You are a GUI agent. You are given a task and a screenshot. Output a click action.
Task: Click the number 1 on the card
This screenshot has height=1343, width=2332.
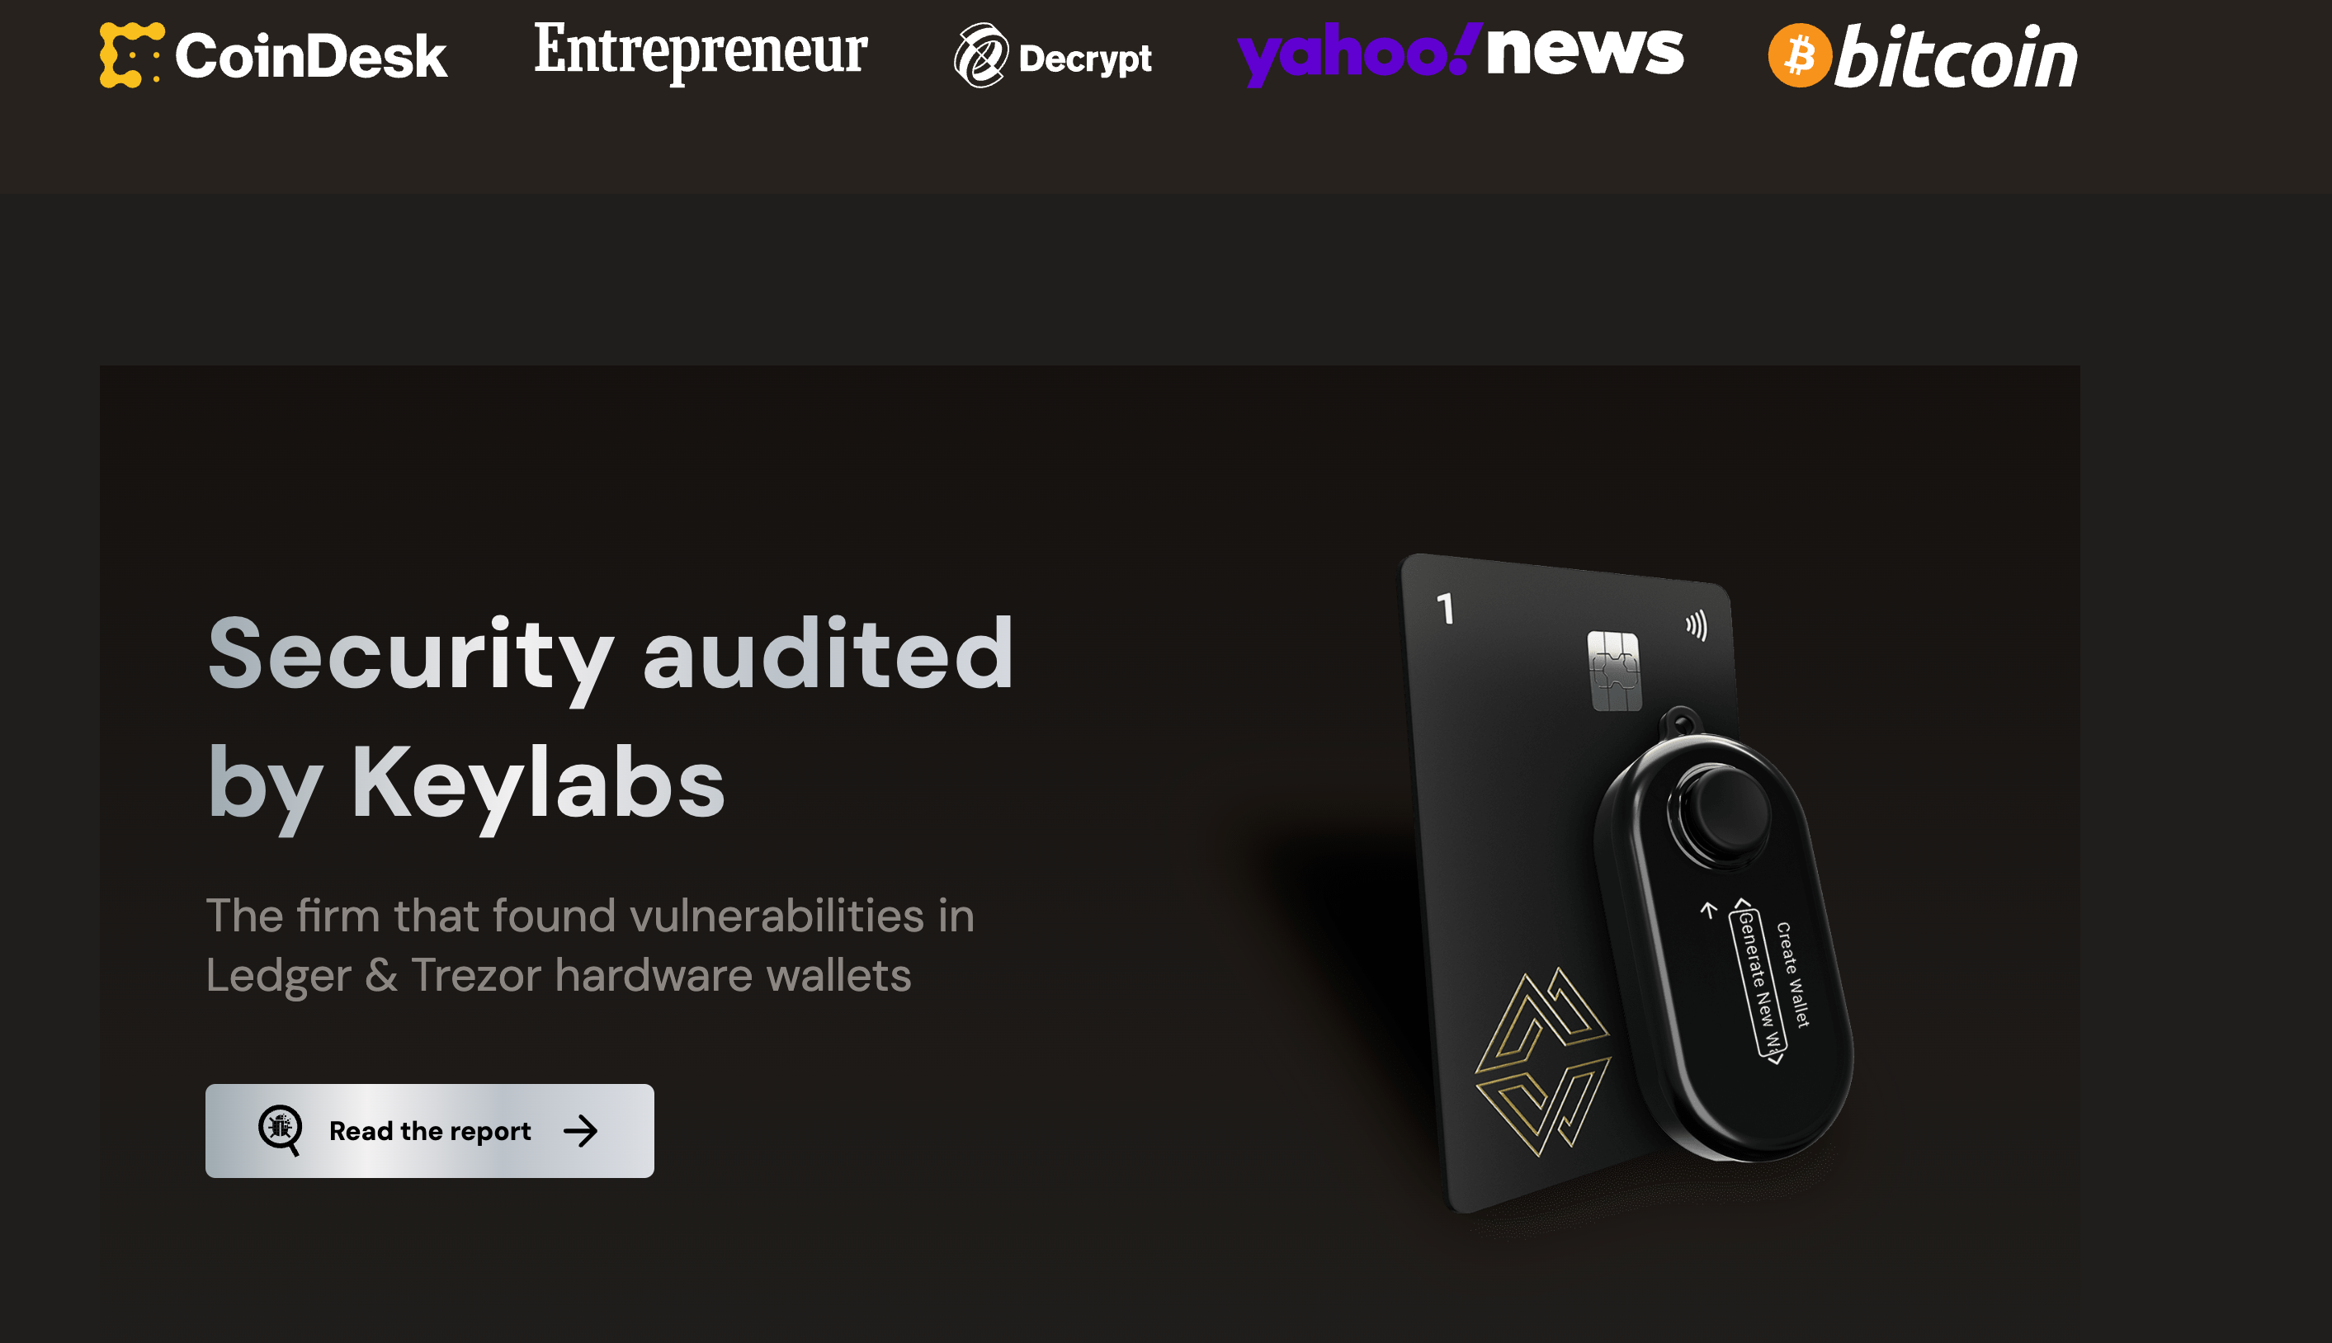(x=1446, y=609)
